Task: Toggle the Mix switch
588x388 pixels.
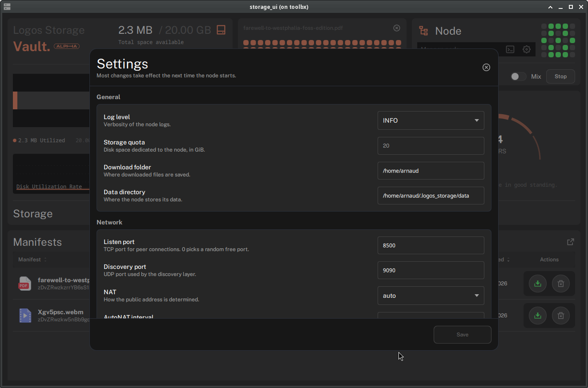Action: coord(518,76)
